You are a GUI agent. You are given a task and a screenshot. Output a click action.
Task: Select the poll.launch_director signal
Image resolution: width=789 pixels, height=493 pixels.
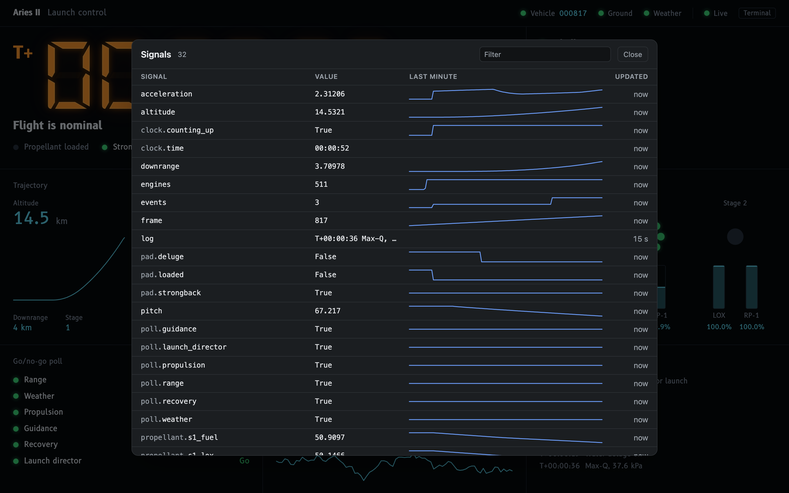(394, 347)
